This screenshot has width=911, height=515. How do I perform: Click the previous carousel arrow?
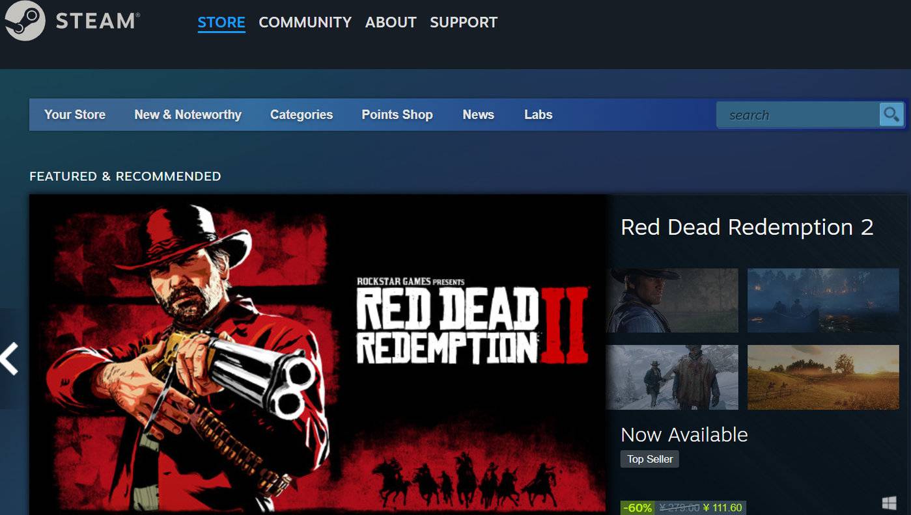9,359
